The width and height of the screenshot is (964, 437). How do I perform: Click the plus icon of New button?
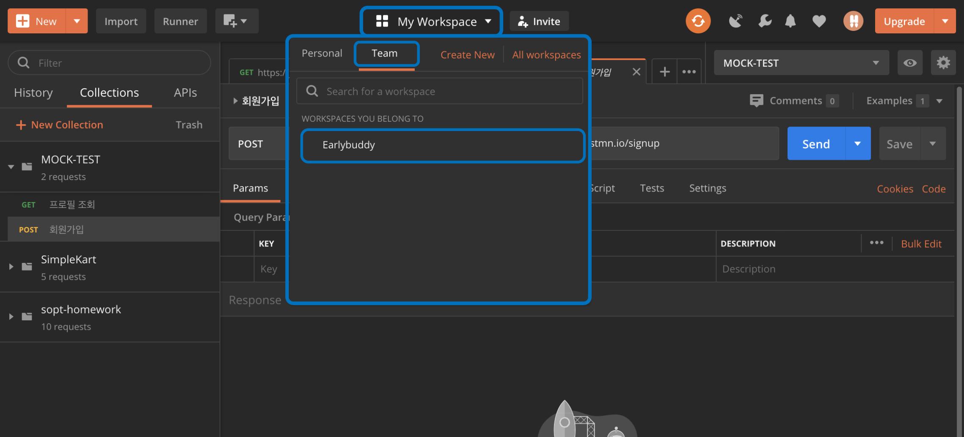pyautogui.click(x=23, y=21)
